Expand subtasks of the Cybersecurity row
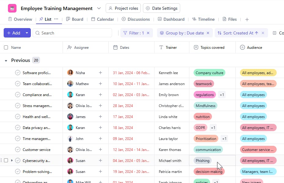Image resolution: width=284 pixels, height=183 pixels. (x=12, y=160)
